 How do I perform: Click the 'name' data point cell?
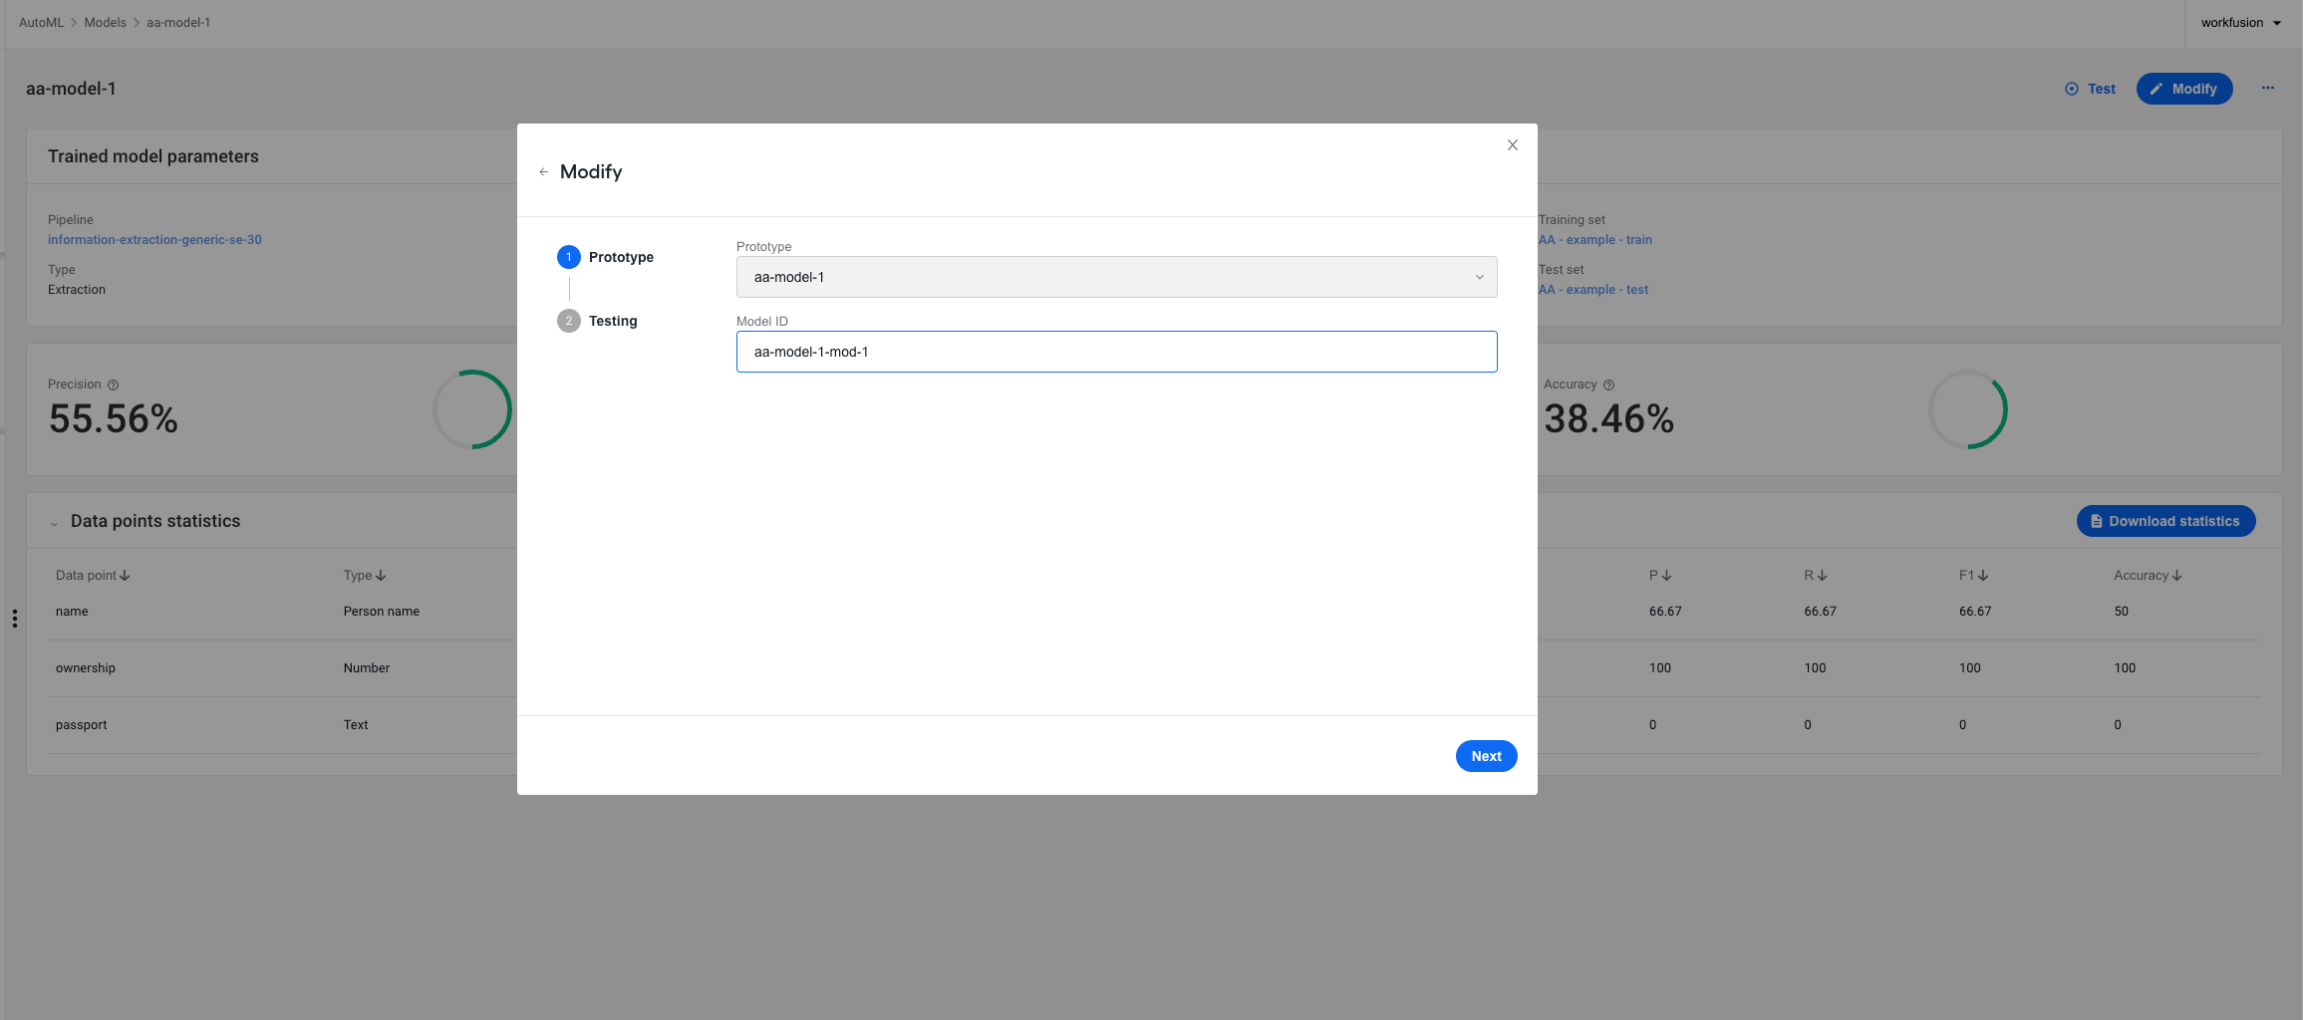(72, 612)
